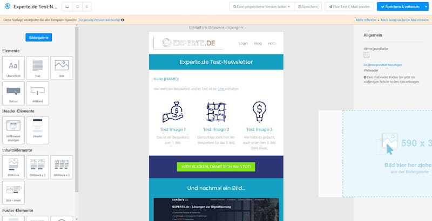This screenshot has height=221, width=432.
Task: Click the elements panel vertical scrollbar
Action: pyautogui.click(x=77, y=109)
